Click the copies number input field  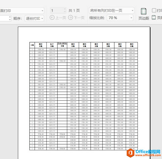pyautogui.click(x=4, y=18)
